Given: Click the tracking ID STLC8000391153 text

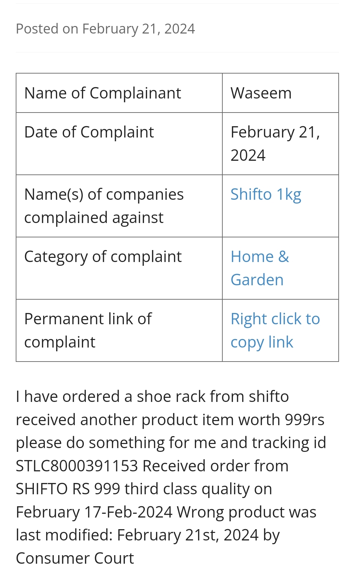Looking at the screenshot, I should click(x=77, y=466).
